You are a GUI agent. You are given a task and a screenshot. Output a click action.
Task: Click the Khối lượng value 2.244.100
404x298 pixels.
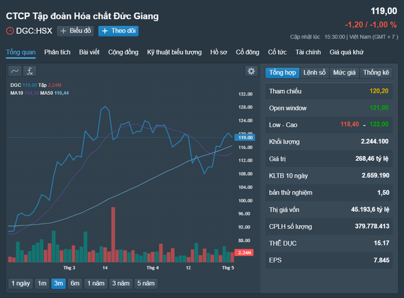tap(374, 141)
